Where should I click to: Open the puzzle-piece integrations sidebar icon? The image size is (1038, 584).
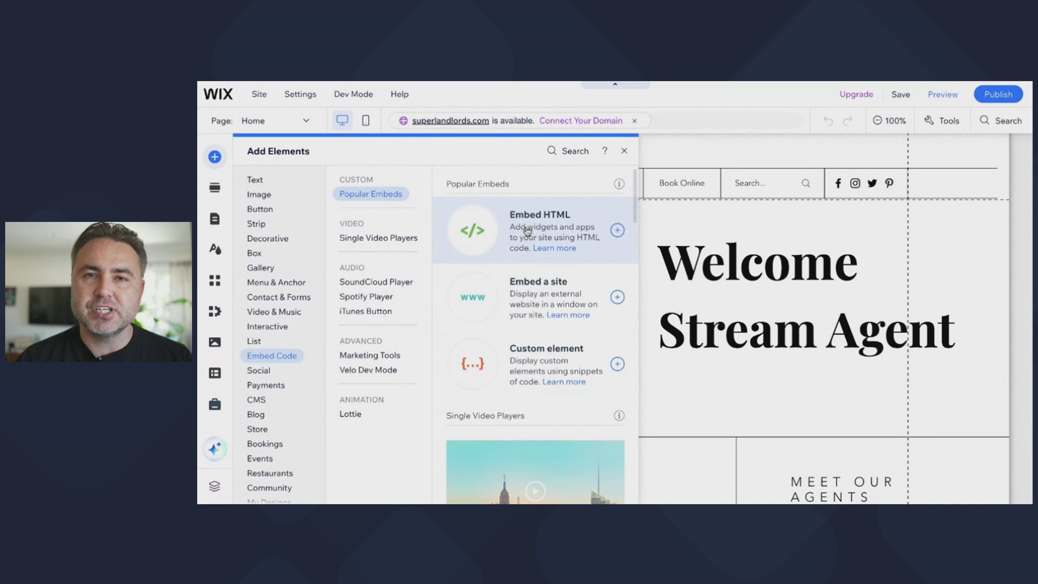215,311
